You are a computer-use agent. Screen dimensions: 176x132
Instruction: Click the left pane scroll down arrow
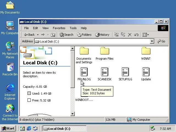[72, 114]
